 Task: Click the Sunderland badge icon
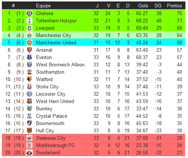(x=29, y=153)
